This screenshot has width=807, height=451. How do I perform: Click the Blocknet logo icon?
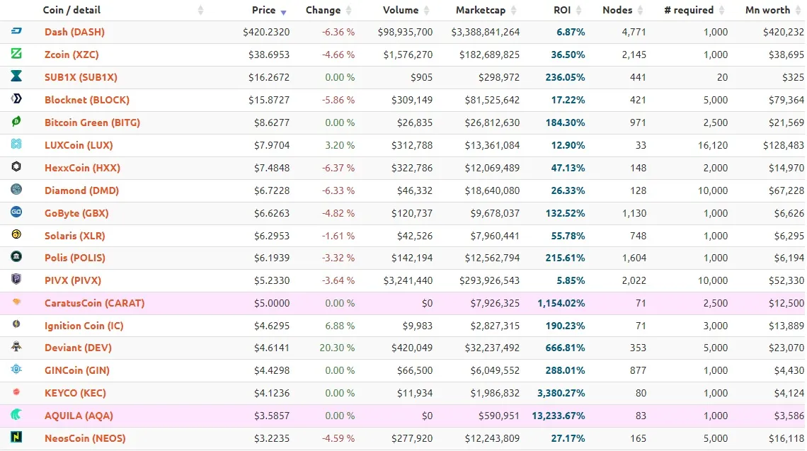tap(16, 98)
